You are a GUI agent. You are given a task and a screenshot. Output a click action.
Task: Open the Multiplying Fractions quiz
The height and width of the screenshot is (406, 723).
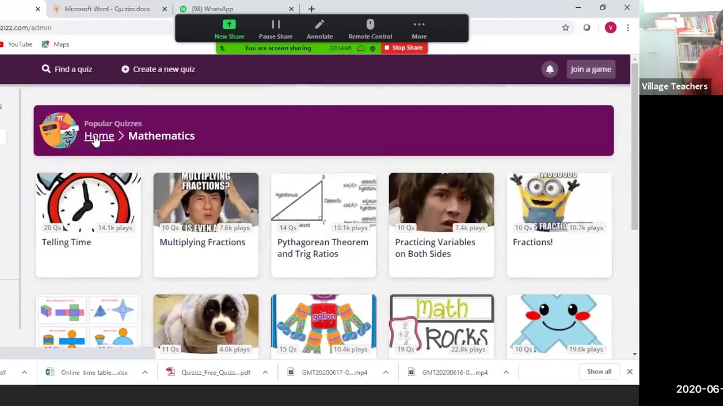[206, 225]
